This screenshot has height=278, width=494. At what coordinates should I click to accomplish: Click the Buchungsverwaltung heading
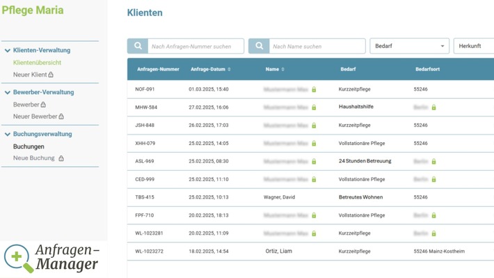[x=42, y=134]
